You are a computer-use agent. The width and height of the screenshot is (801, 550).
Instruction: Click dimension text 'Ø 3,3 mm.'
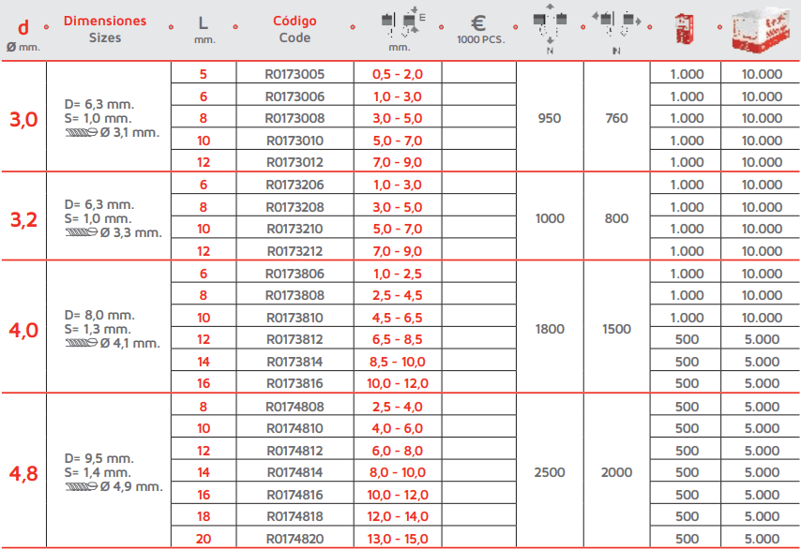point(130,233)
